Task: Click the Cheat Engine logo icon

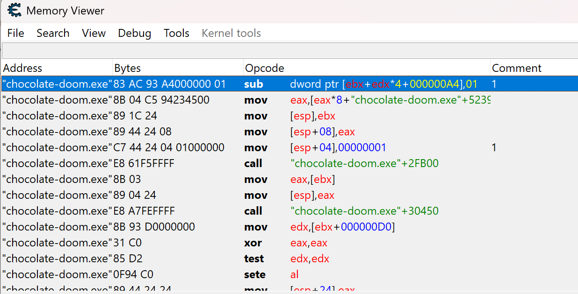Action: 14,10
